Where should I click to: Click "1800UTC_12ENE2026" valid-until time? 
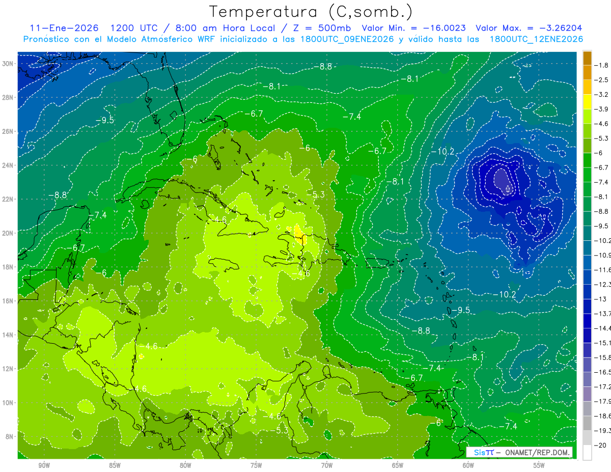coord(536,39)
